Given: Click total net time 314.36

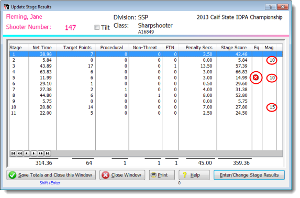Looking at the screenshot, I should click(x=43, y=163).
